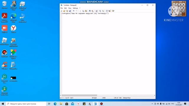Click tile 7 in the puzzle gadget
189x106 pixels.
180,8
